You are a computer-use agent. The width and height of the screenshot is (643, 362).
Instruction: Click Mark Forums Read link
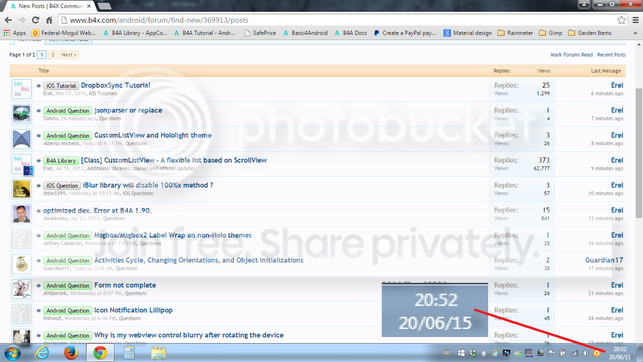coord(571,55)
